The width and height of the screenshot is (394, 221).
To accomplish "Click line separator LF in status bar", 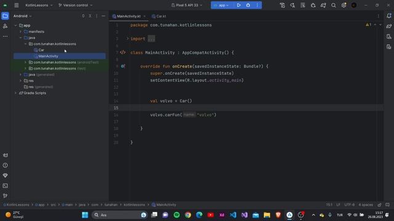I will pos(338,204).
